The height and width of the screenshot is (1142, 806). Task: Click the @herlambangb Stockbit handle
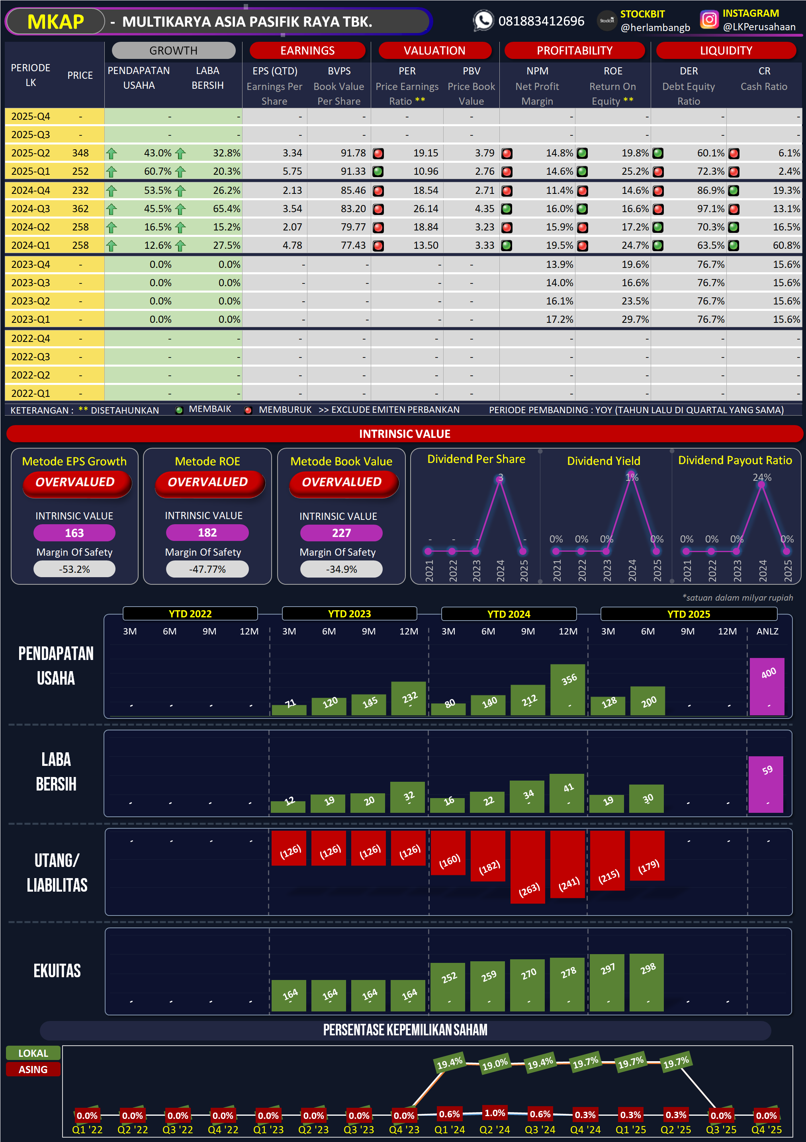(x=655, y=27)
